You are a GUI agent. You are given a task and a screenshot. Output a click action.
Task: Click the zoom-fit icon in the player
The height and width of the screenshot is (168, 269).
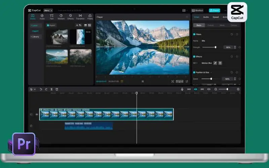point(172,81)
